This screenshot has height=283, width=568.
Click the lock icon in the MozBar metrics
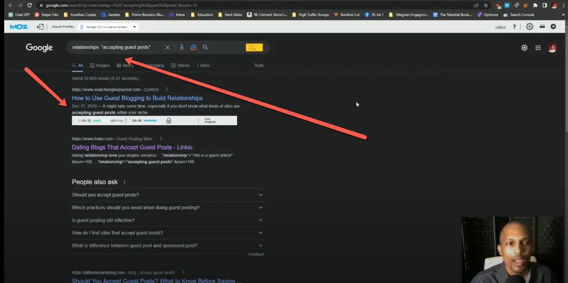point(168,120)
